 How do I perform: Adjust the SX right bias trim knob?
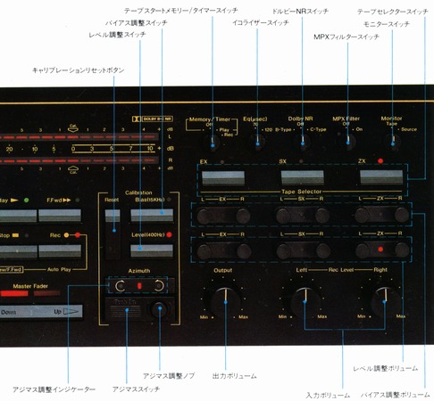[322, 215]
